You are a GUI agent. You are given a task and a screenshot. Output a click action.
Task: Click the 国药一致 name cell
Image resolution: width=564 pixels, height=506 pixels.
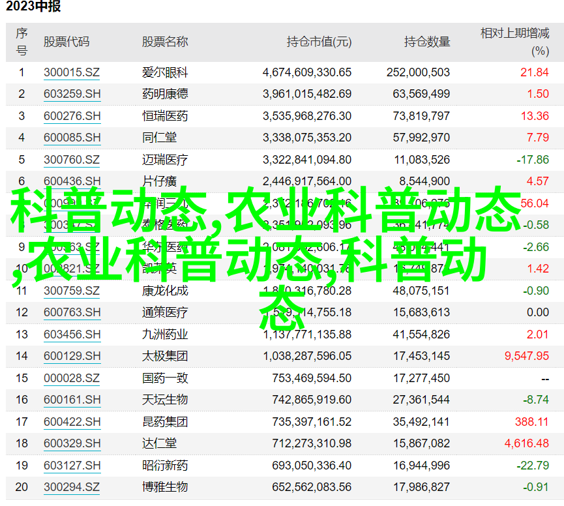[165, 378]
